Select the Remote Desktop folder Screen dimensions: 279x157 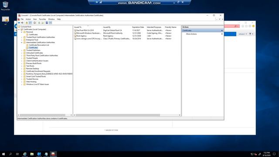point(32,69)
